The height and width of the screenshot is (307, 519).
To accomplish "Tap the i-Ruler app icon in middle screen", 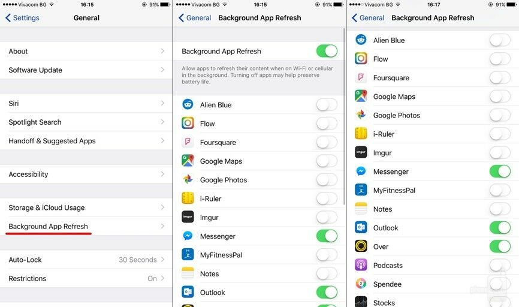I will tap(188, 198).
